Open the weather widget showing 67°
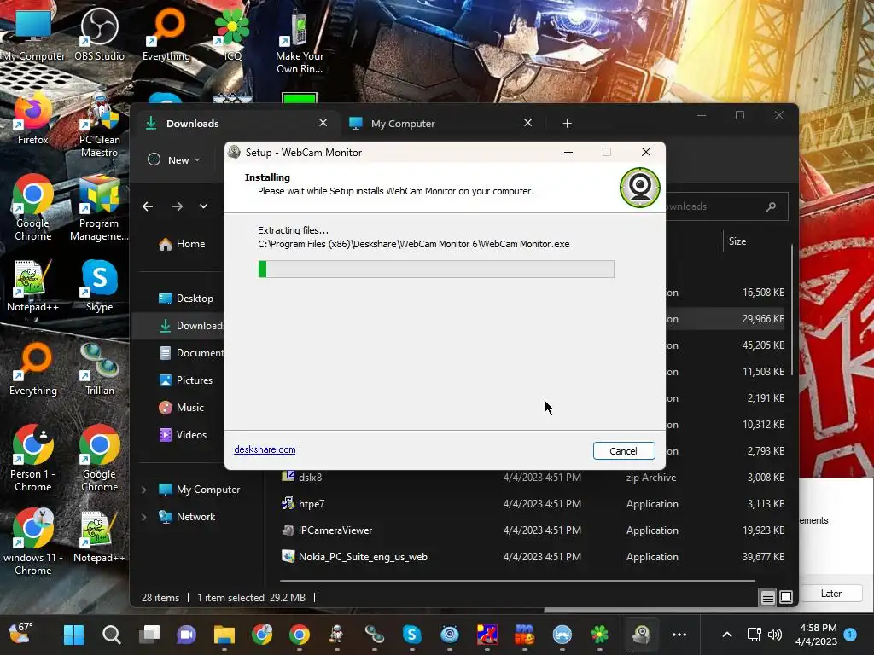 tap(21, 634)
